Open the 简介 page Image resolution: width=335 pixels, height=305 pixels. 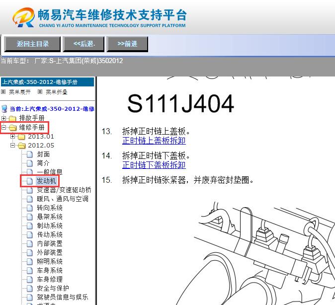pos(43,163)
